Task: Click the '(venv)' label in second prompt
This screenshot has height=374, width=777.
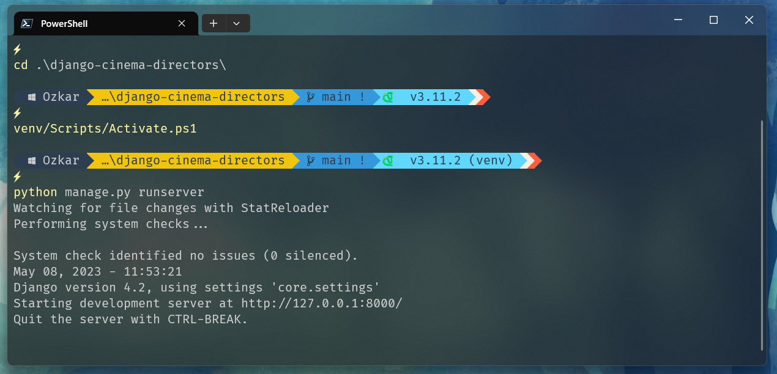Action: tap(491, 160)
